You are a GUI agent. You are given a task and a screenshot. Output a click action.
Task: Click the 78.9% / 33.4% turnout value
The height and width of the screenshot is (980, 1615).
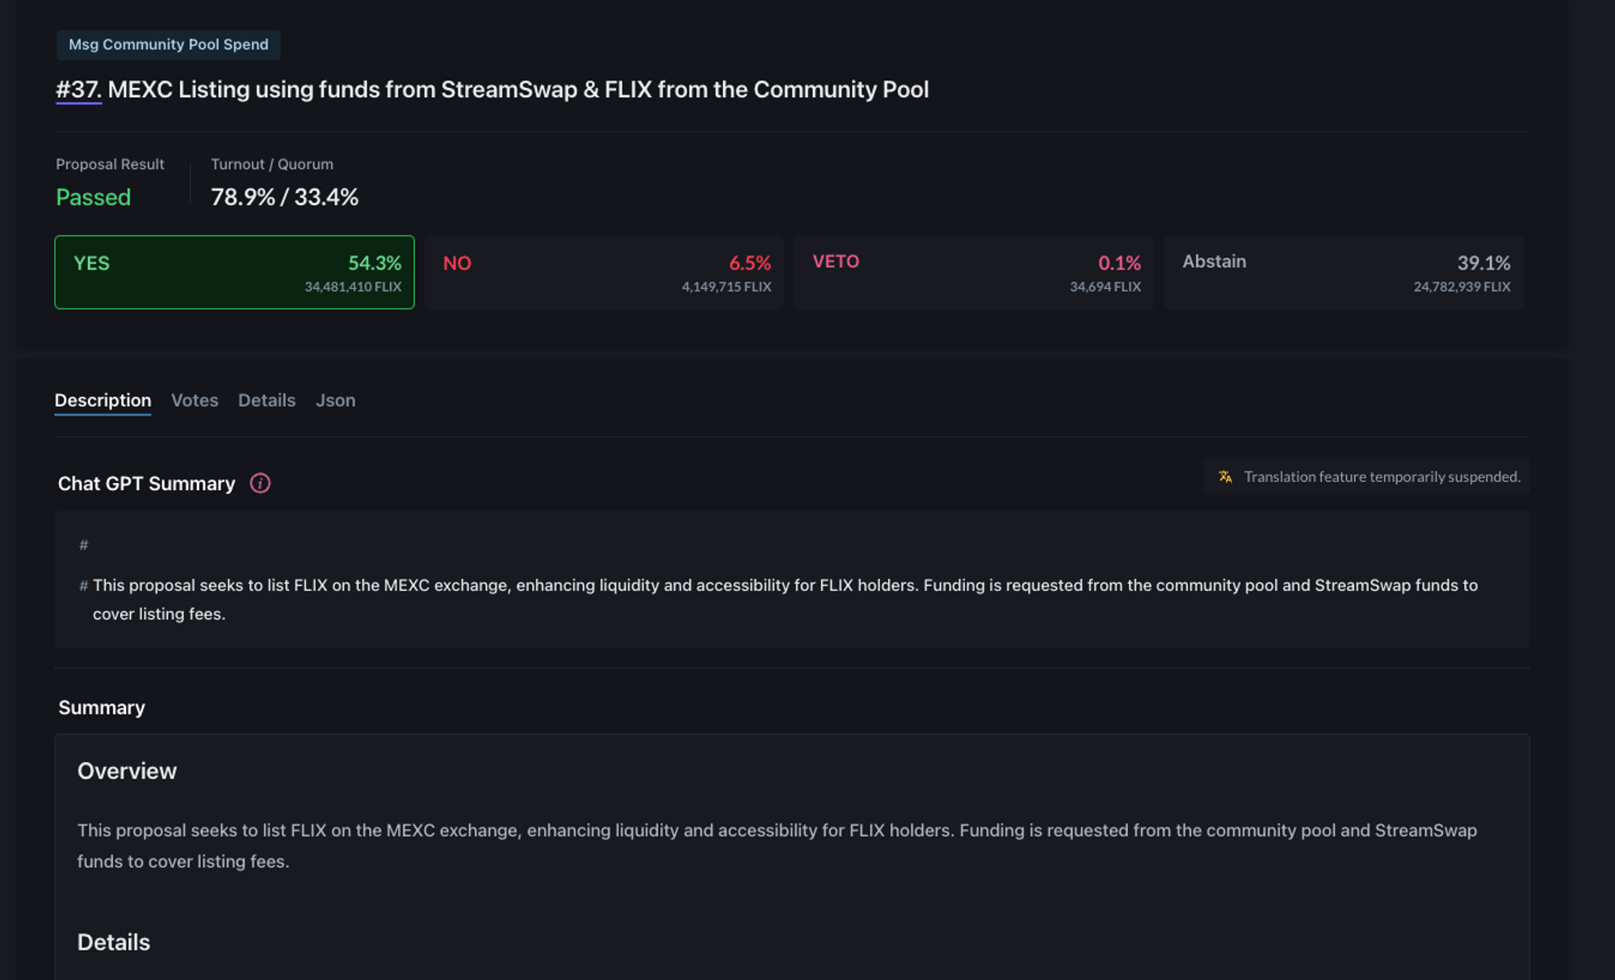(x=284, y=197)
